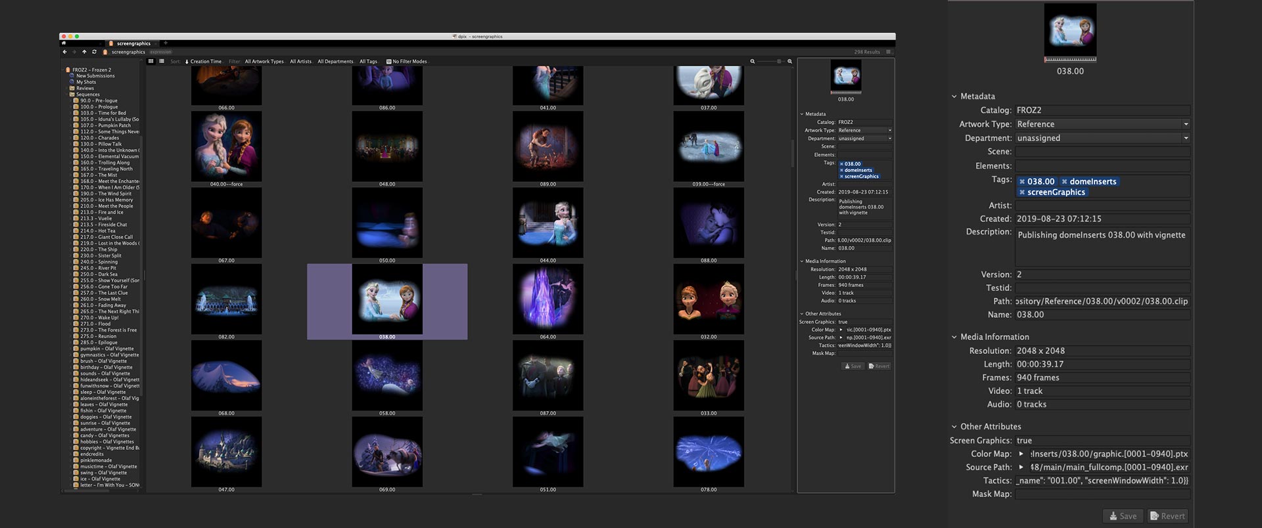Remove 038.00 tag in main window panel
The width and height of the screenshot is (1262, 528).
841,164
